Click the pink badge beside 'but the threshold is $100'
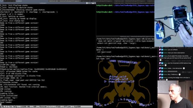This screenshot has height=108, width=193. click(160, 63)
